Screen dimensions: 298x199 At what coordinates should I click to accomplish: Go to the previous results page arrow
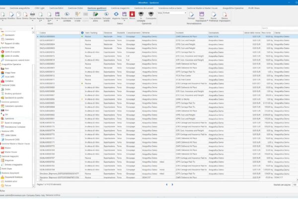(x=167, y=185)
